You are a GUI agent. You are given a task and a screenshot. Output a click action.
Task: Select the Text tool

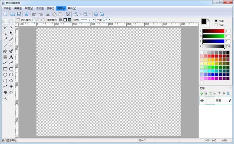[11, 57]
